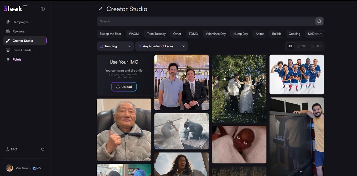Select Taco Tuesday tag
This screenshot has width=357, height=176.
click(x=156, y=34)
